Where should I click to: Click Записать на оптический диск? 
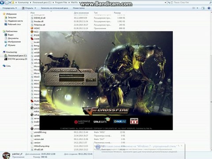pyautogui.click(x=54, y=8)
